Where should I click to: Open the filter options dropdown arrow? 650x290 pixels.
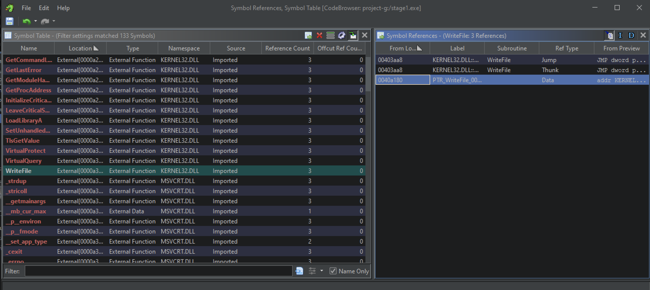click(321, 271)
